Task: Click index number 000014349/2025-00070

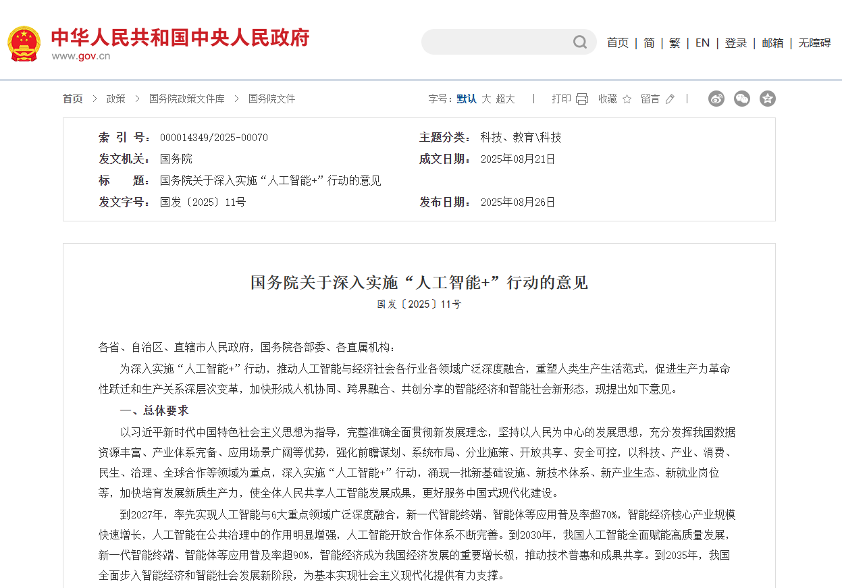Action: coord(214,138)
